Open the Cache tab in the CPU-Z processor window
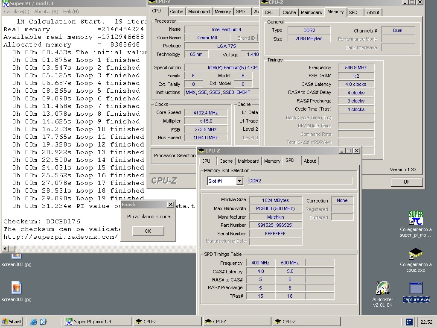Viewport: 437px width, 328px height. coord(176,12)
